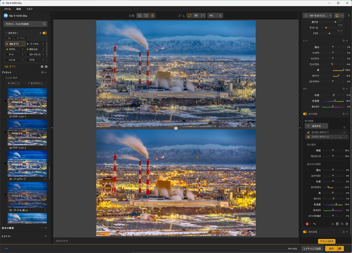Click the reset icon in the トーン section
The image size is (352, 253).
pyautogui.click(x=343, y=41)
